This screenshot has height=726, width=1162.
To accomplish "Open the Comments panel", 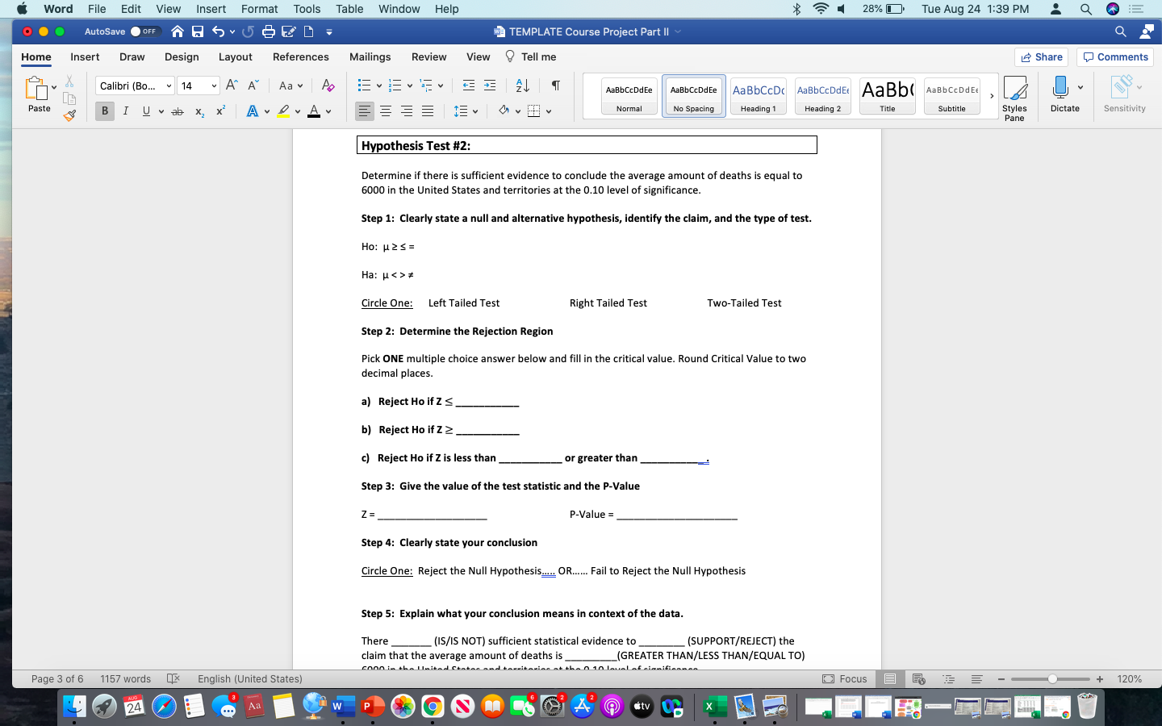I will [x=1114, y=56].
